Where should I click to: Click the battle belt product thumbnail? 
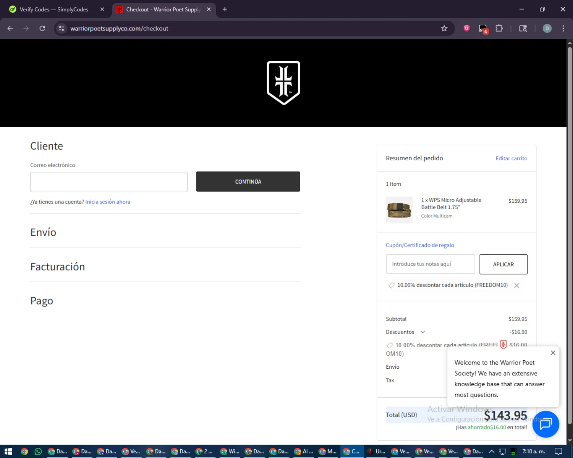(x=399, y=210)
